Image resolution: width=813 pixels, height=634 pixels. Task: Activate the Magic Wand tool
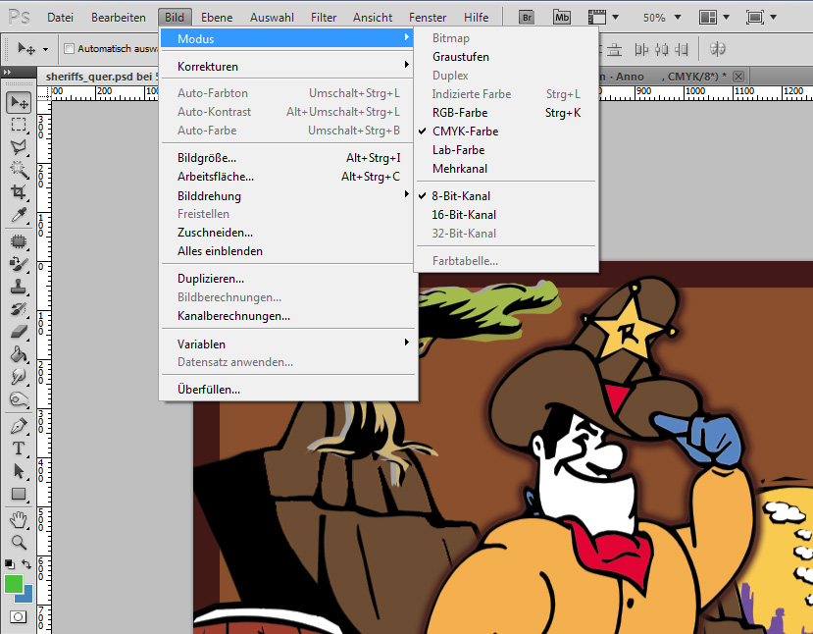coord(19,169)
